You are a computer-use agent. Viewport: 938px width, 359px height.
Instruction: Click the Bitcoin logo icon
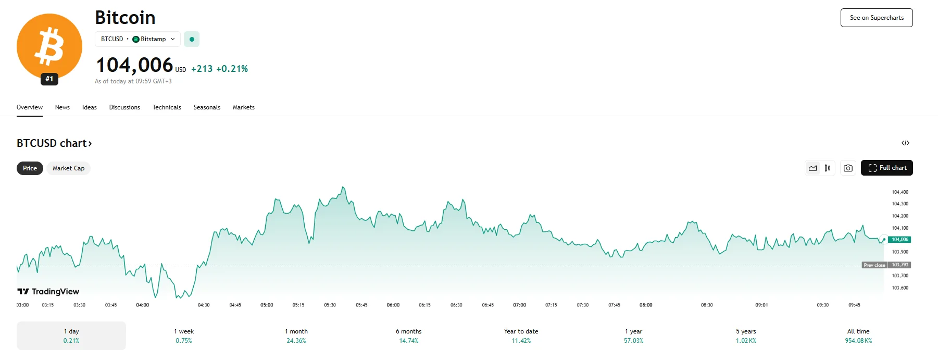tap(49, 46)
